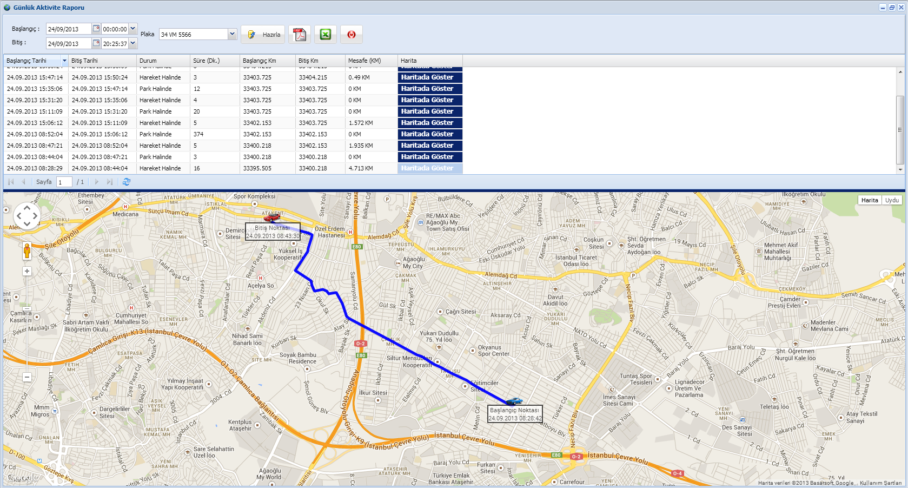
Task: Click the Bitiş Noktası map label
Action: coord(273,232)
